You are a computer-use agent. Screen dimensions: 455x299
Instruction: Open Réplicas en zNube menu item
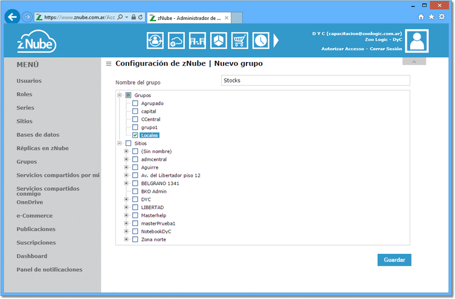click(x=43, y=148)
